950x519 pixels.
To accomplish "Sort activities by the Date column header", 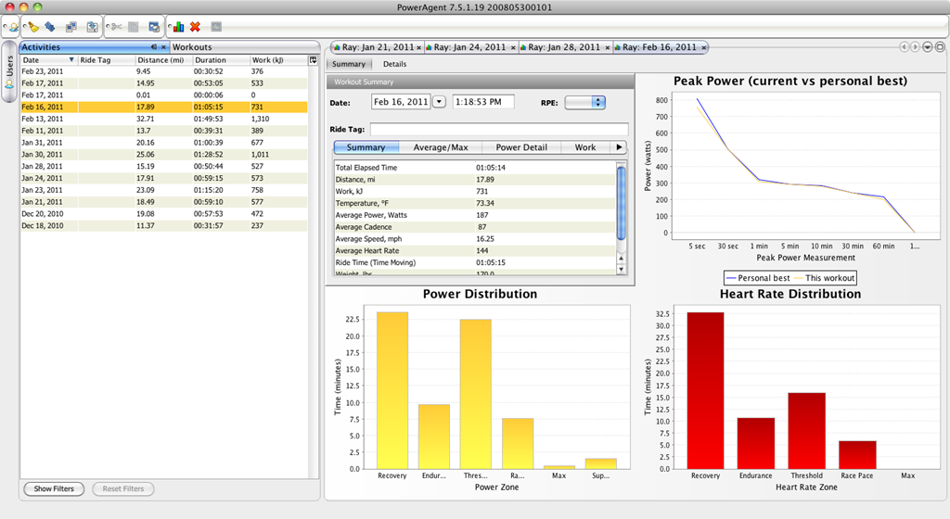I will [x=48, y=60].
